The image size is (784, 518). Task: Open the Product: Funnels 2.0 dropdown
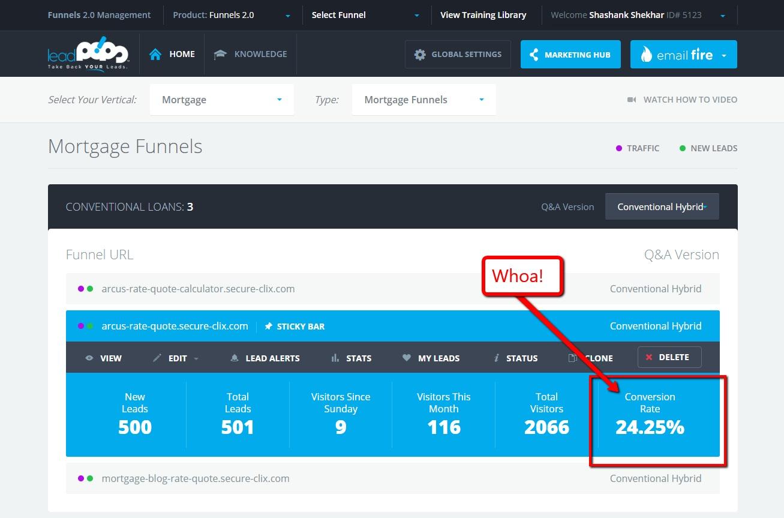tap(232, 15)
